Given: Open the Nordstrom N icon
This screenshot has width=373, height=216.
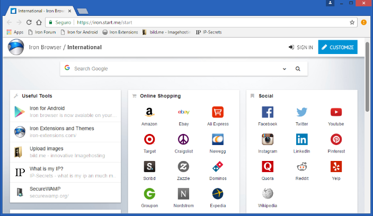Looking at the screenshot, I should click(x=183, y=194).
